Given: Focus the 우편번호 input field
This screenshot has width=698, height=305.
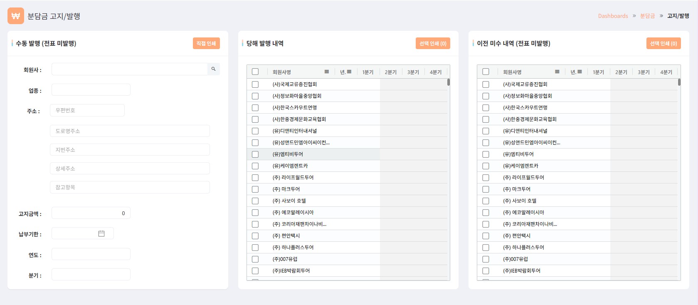Looking at the screenshot, I should [87, 110].
